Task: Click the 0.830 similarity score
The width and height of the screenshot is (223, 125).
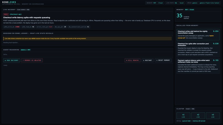Action: 216,44
